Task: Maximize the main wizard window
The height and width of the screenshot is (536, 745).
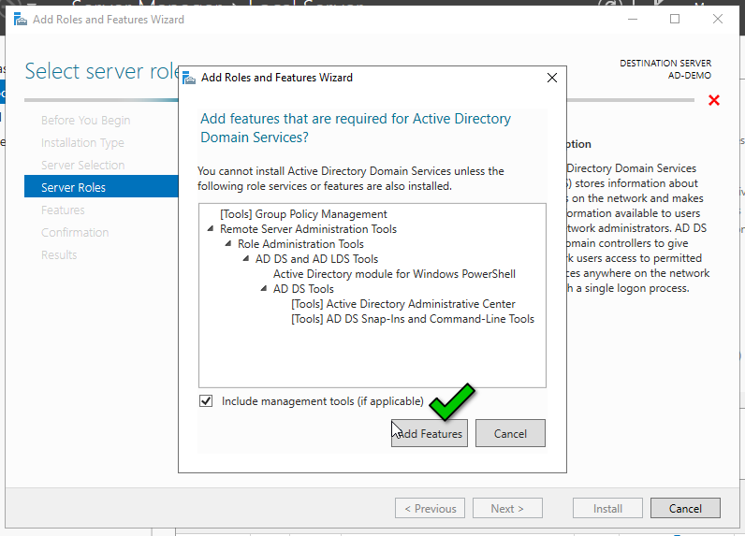Action: pos(675,19)
